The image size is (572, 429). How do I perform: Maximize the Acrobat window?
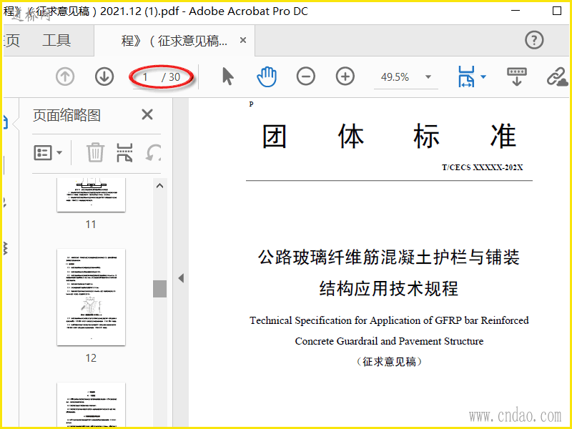point(557,11)
